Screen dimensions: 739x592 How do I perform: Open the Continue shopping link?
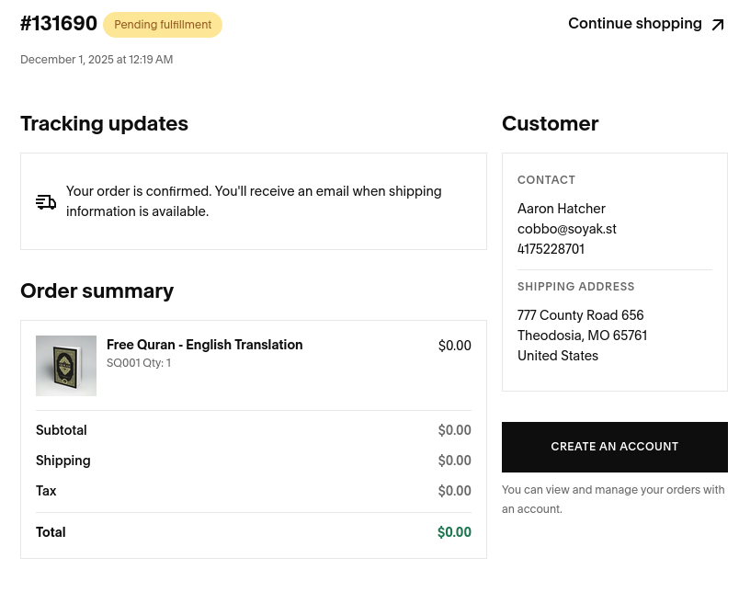(x=635, y=24)
